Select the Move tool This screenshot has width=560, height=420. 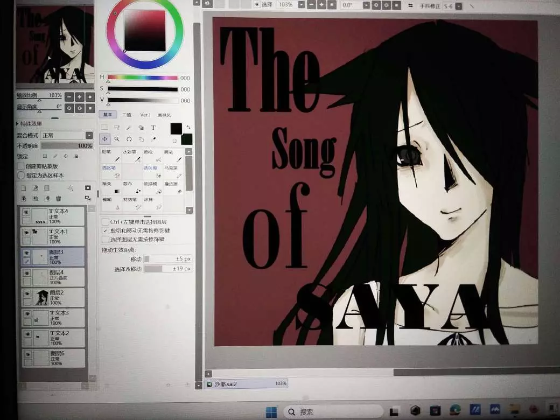104,139
